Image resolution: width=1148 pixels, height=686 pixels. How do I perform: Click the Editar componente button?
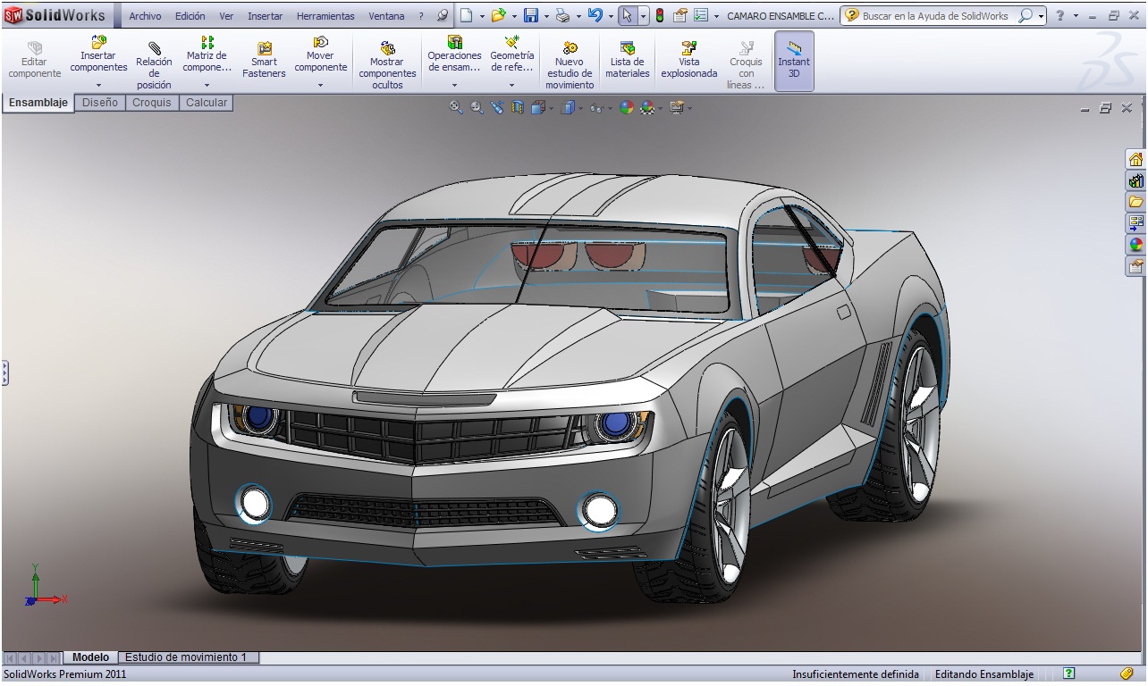tap(34, 58)
